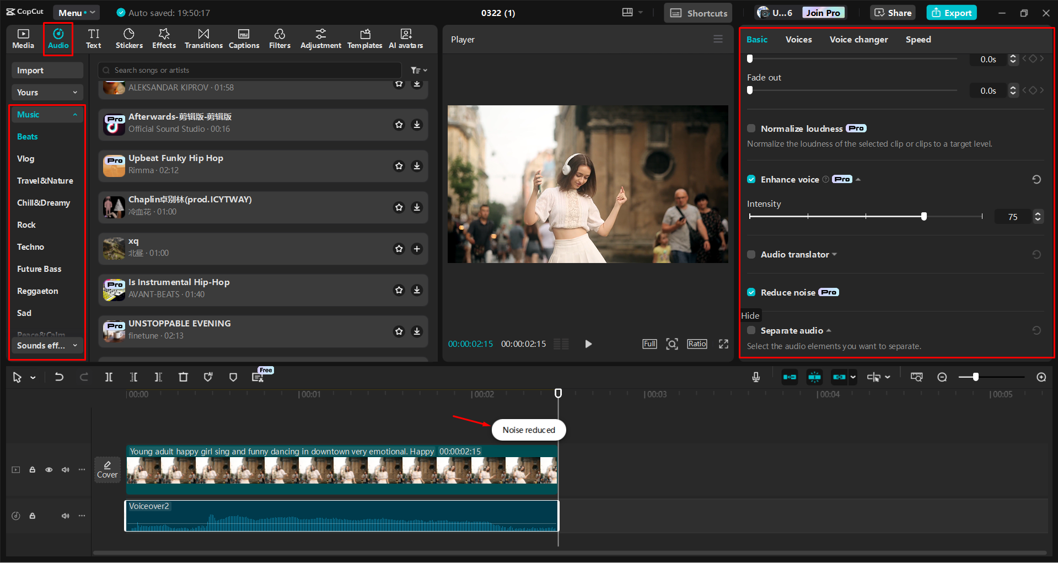Screen dimensions: 1058x563
Task: Open the Text panel
Action: 93,39
